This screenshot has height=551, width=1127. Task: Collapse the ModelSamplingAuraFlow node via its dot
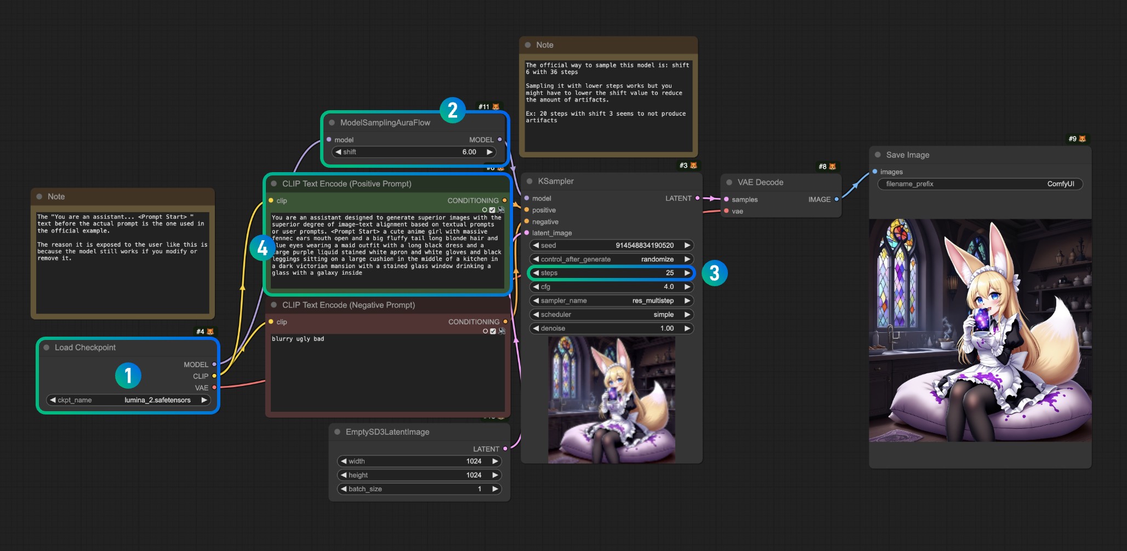click(x=332, y=123)
